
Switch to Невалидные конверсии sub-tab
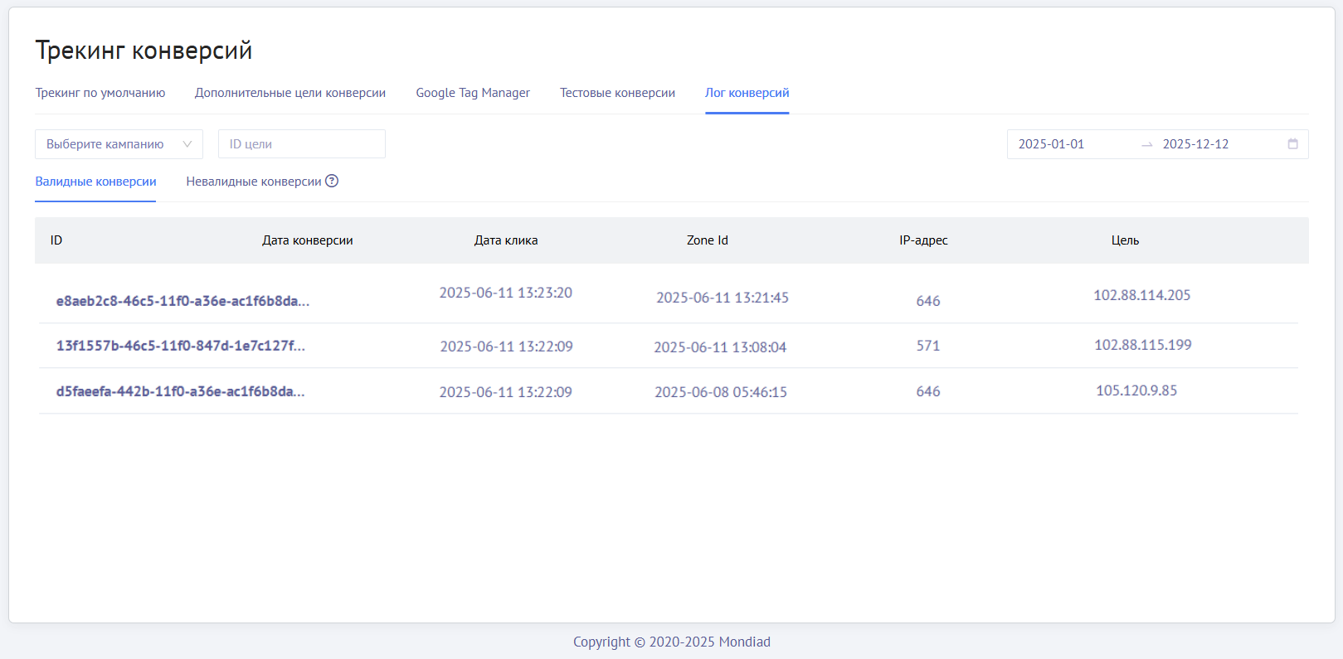pyautogui.click(x=253, y=182)
